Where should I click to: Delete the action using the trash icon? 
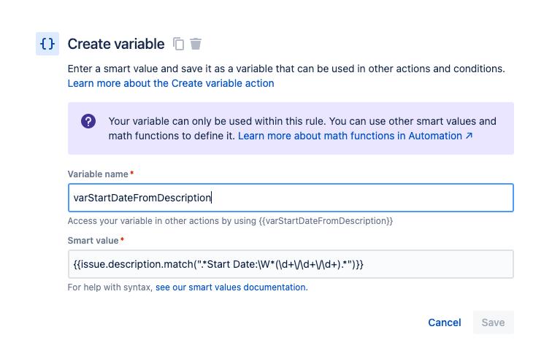click(196, 44)
